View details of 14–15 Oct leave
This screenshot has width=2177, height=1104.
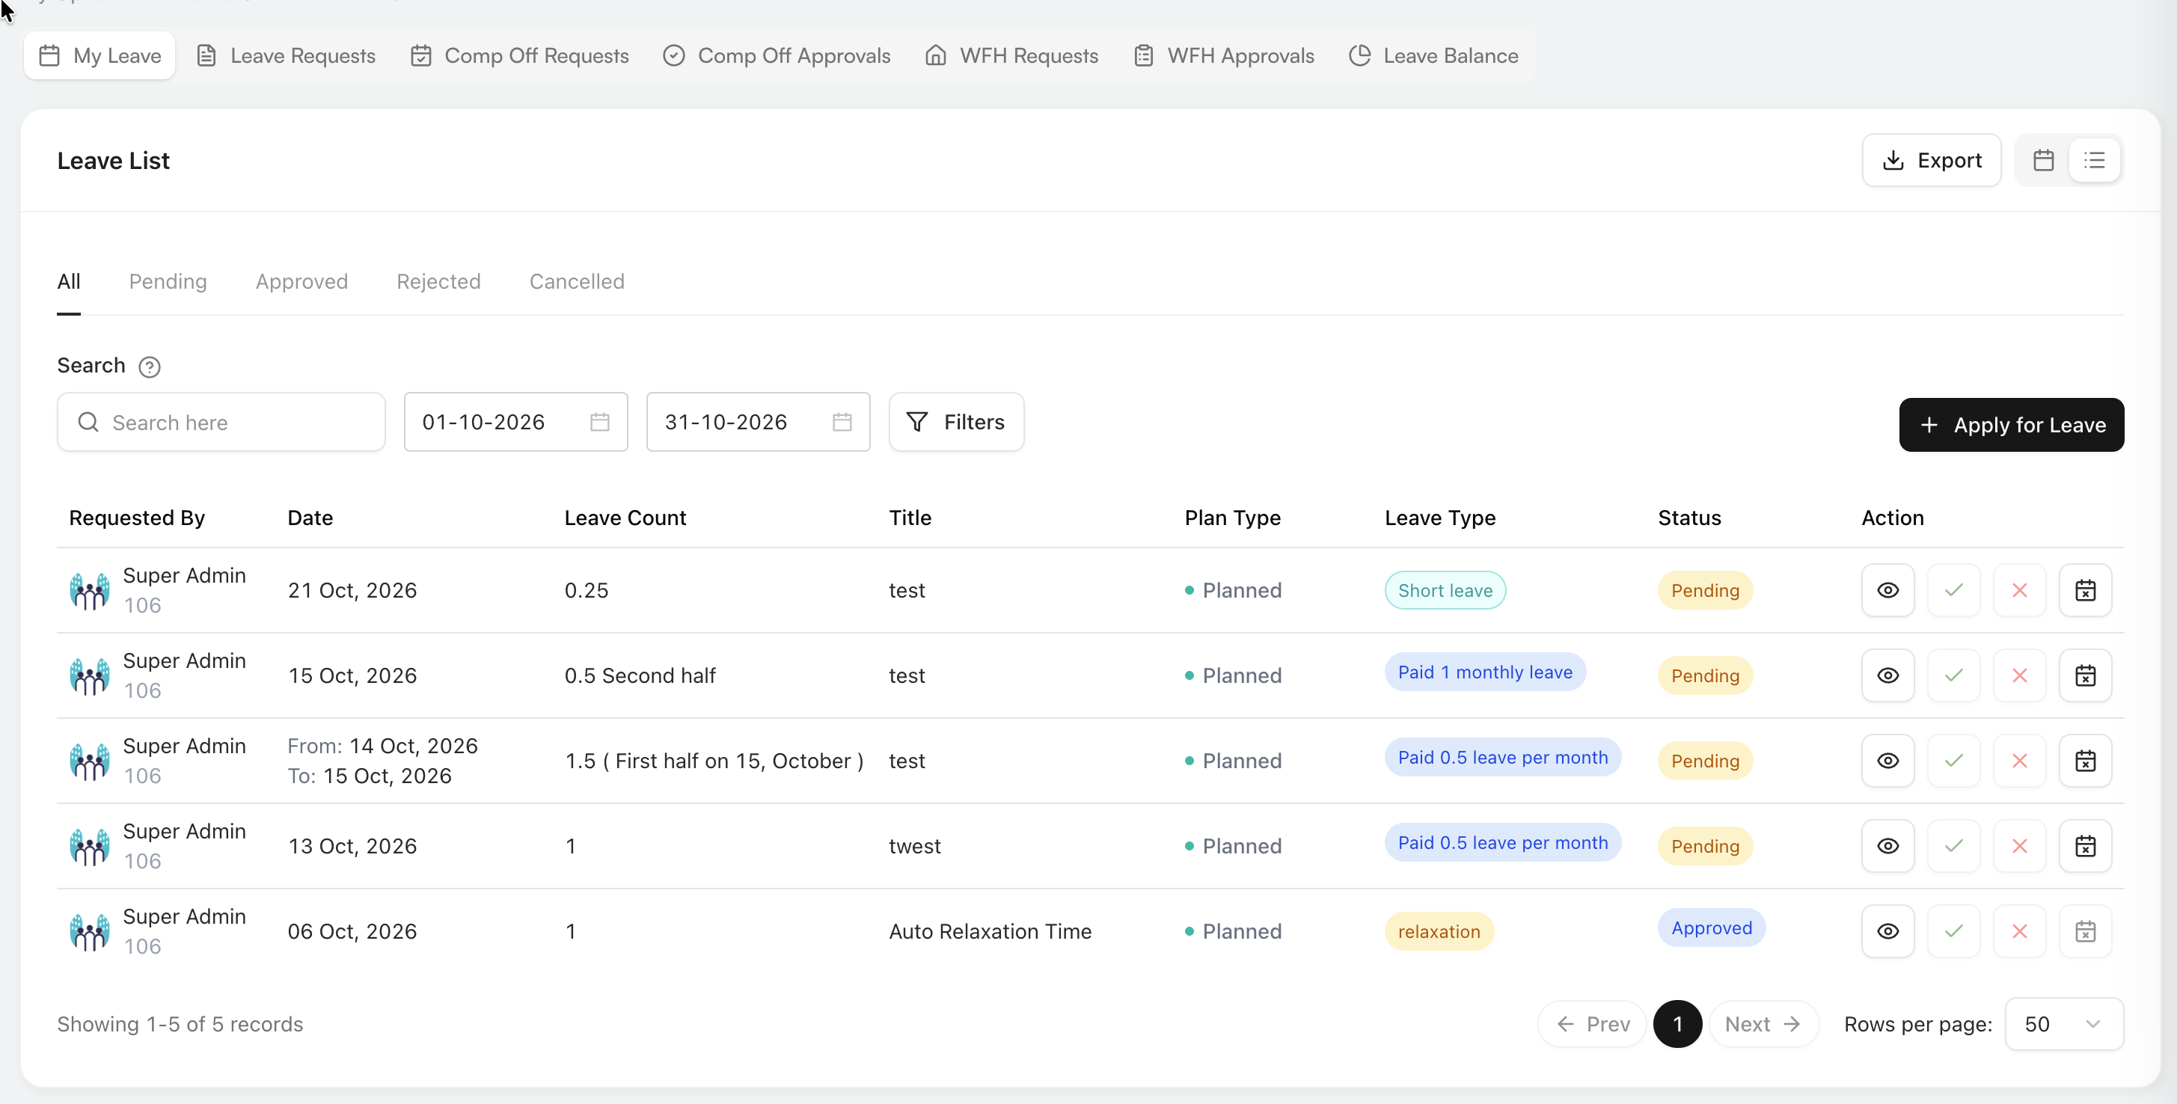tap(1887, 760)
